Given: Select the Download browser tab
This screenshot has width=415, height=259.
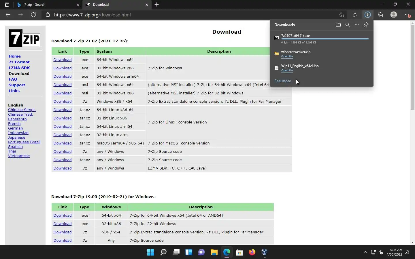Looking at the screenshot, I should point(117,5).
